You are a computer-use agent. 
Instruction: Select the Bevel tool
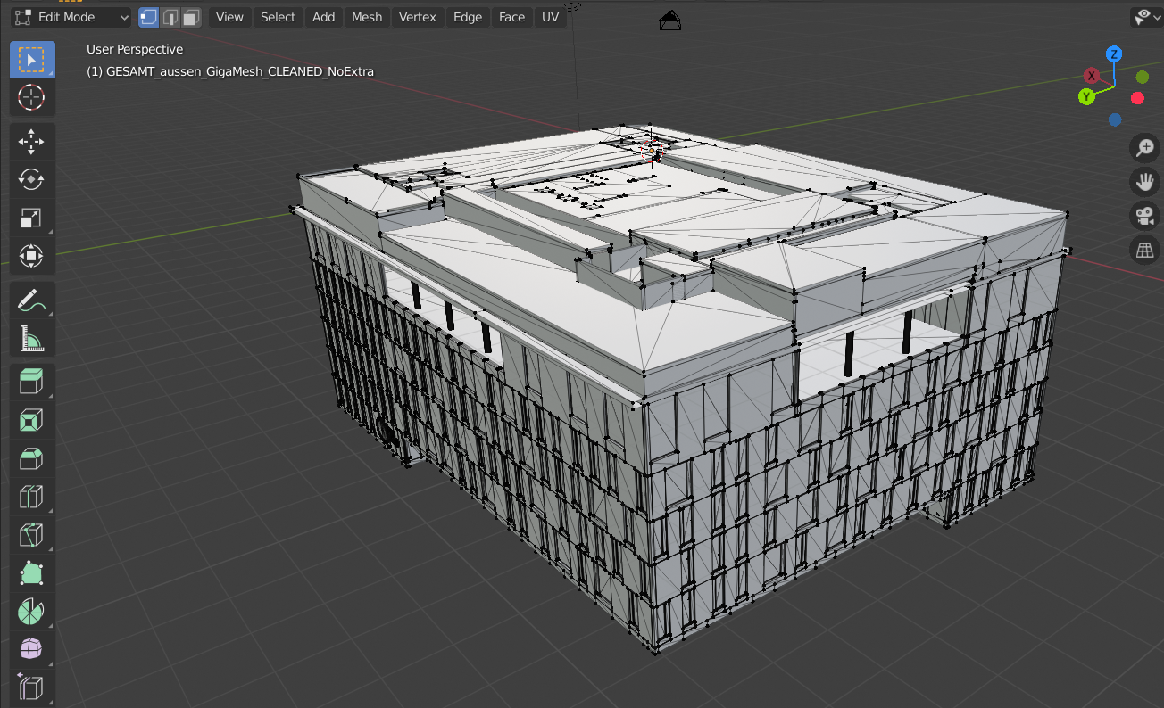tap(32, 459)
